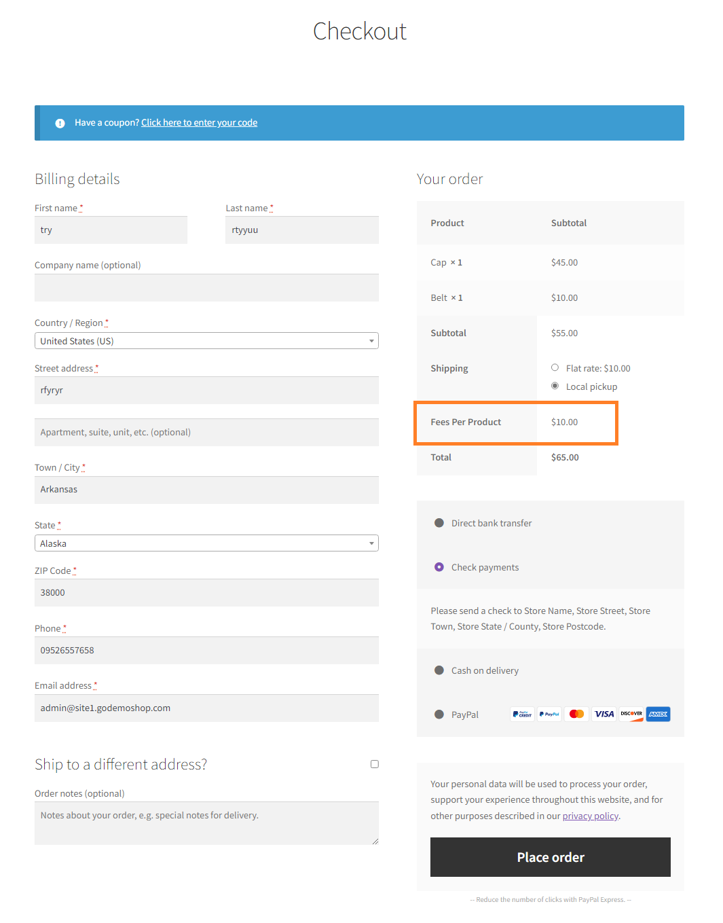Focus the First name field
The image size is (723, 923).
click(111, 230)
